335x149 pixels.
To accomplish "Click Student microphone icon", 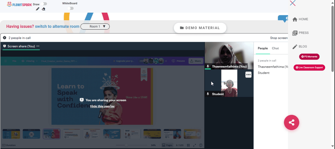I will 208,94.
